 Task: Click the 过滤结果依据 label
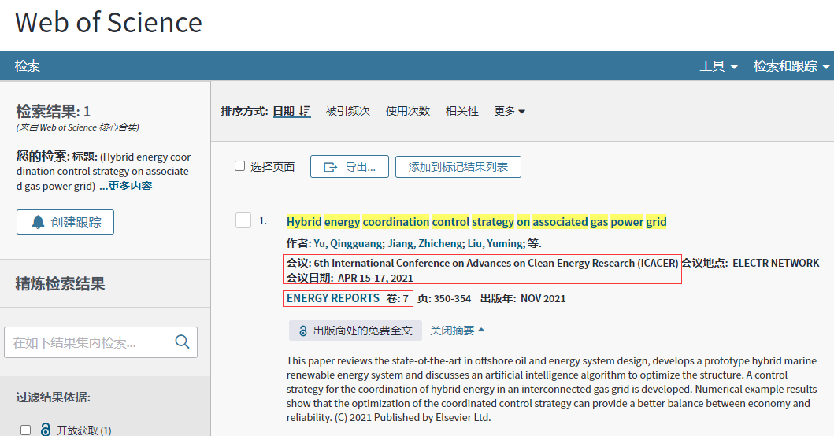coord(54,397)
